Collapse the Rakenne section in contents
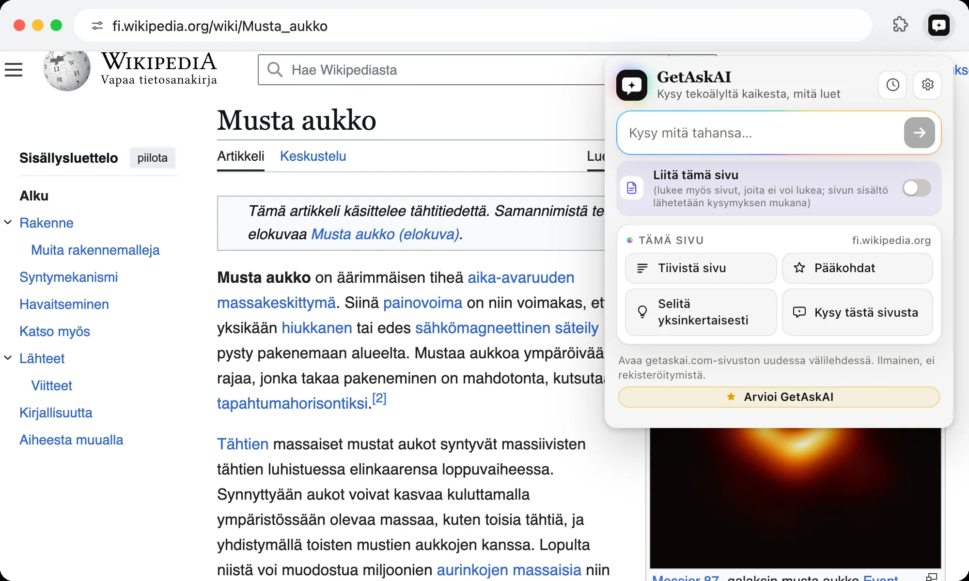 tap(8, 222)
